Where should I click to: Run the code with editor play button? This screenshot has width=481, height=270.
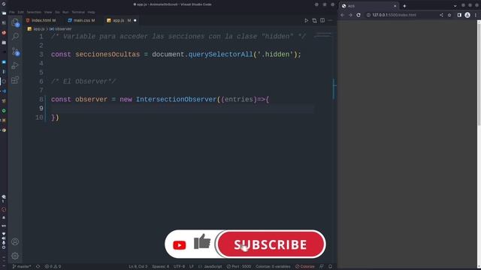[306, 20]
